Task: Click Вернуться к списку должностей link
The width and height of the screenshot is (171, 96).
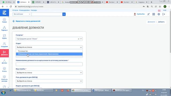Action: [x=26, y=21]
